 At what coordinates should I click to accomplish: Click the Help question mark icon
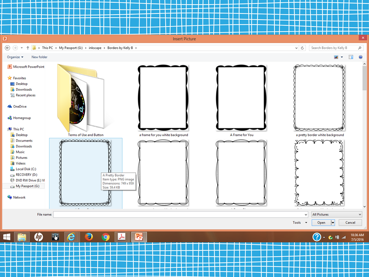coord(360,57)
